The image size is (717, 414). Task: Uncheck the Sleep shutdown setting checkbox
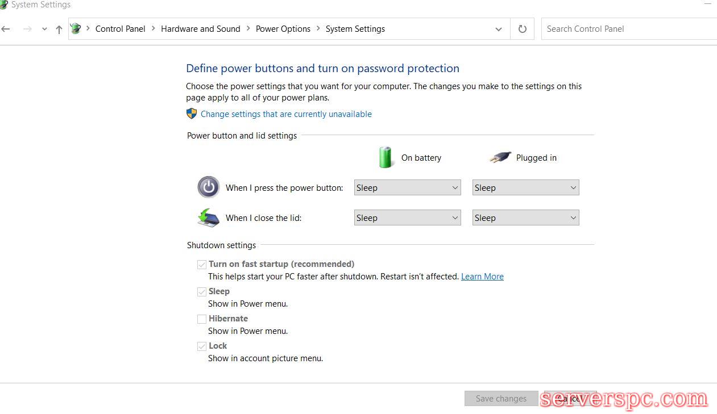[202, 292]
